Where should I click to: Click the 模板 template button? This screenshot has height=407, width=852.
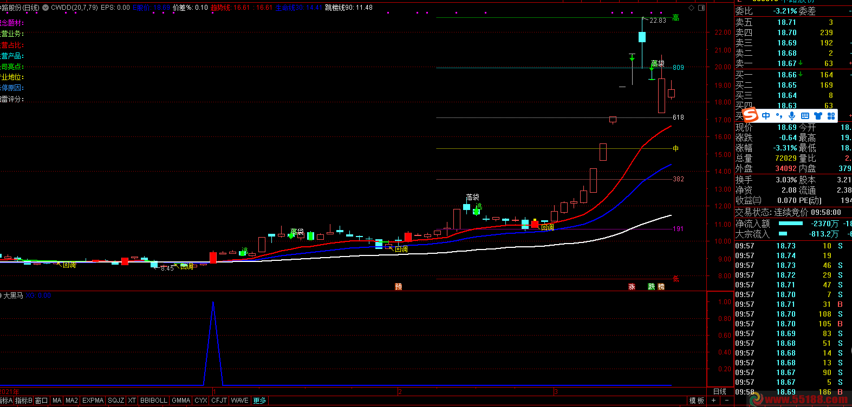tap(697, 401)
